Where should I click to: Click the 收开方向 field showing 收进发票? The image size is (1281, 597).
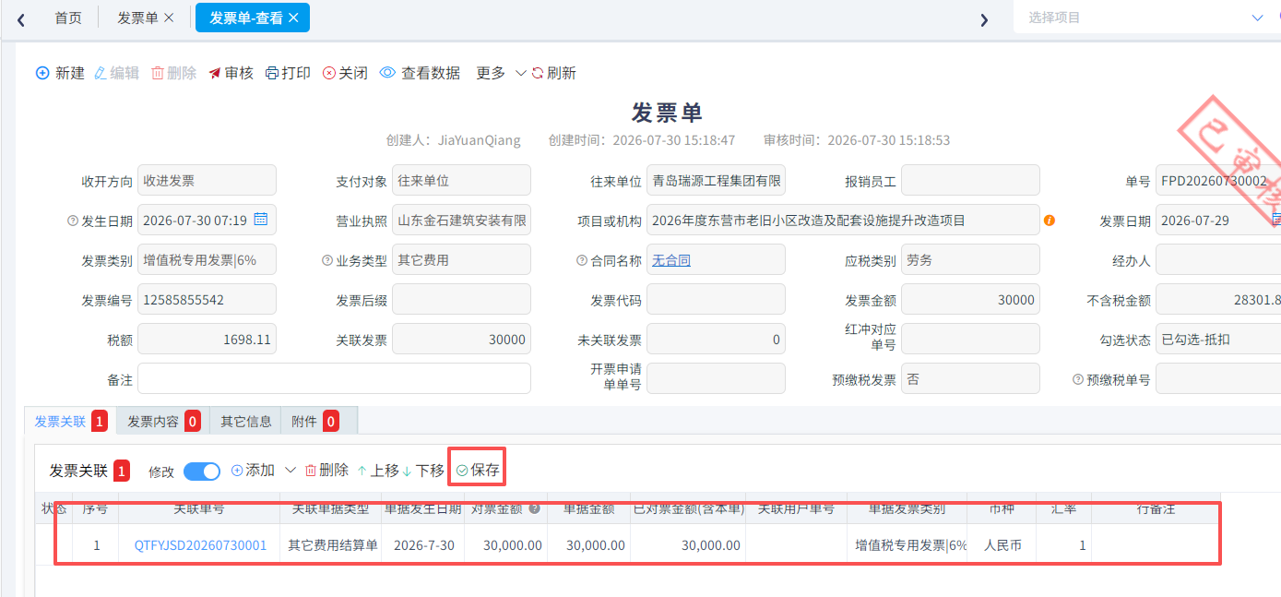tap(207, 181)
